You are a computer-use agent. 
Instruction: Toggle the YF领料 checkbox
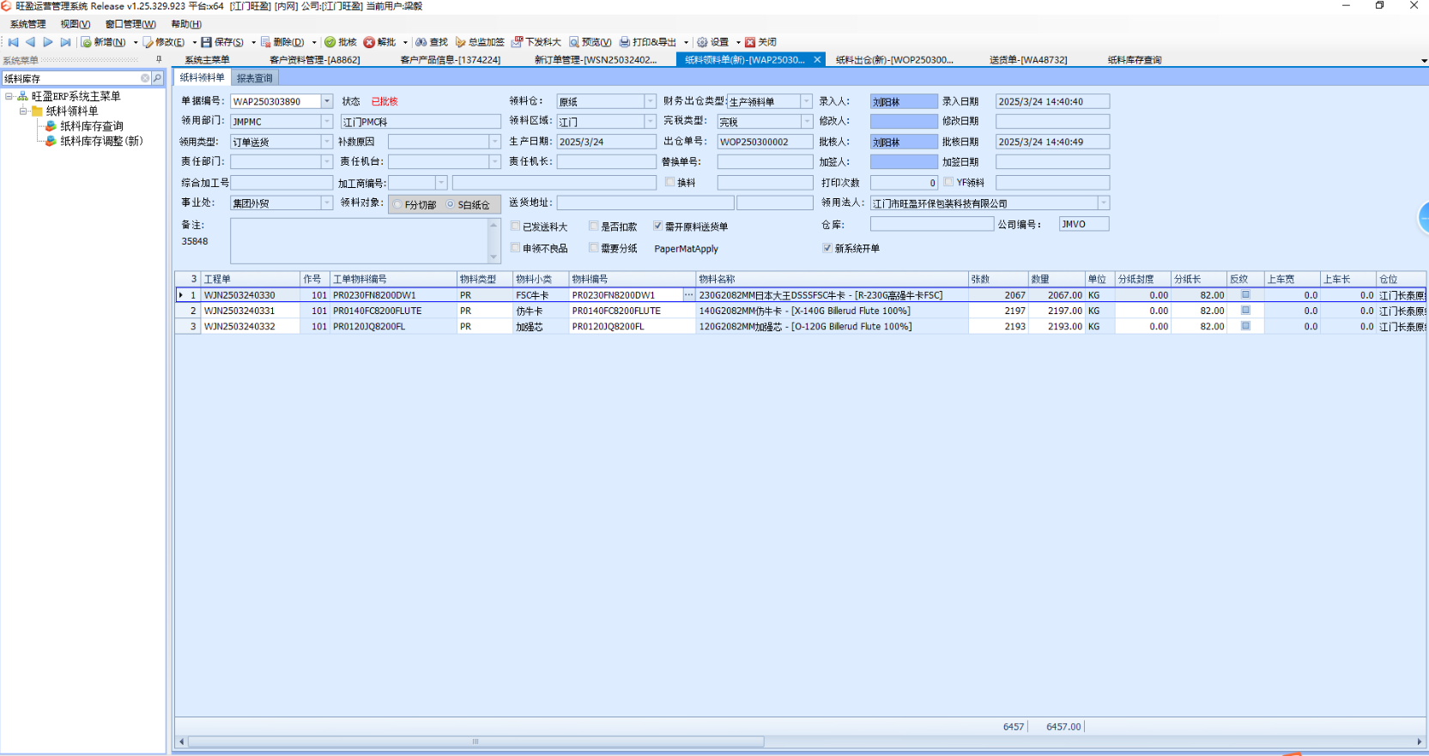point(948,182)
